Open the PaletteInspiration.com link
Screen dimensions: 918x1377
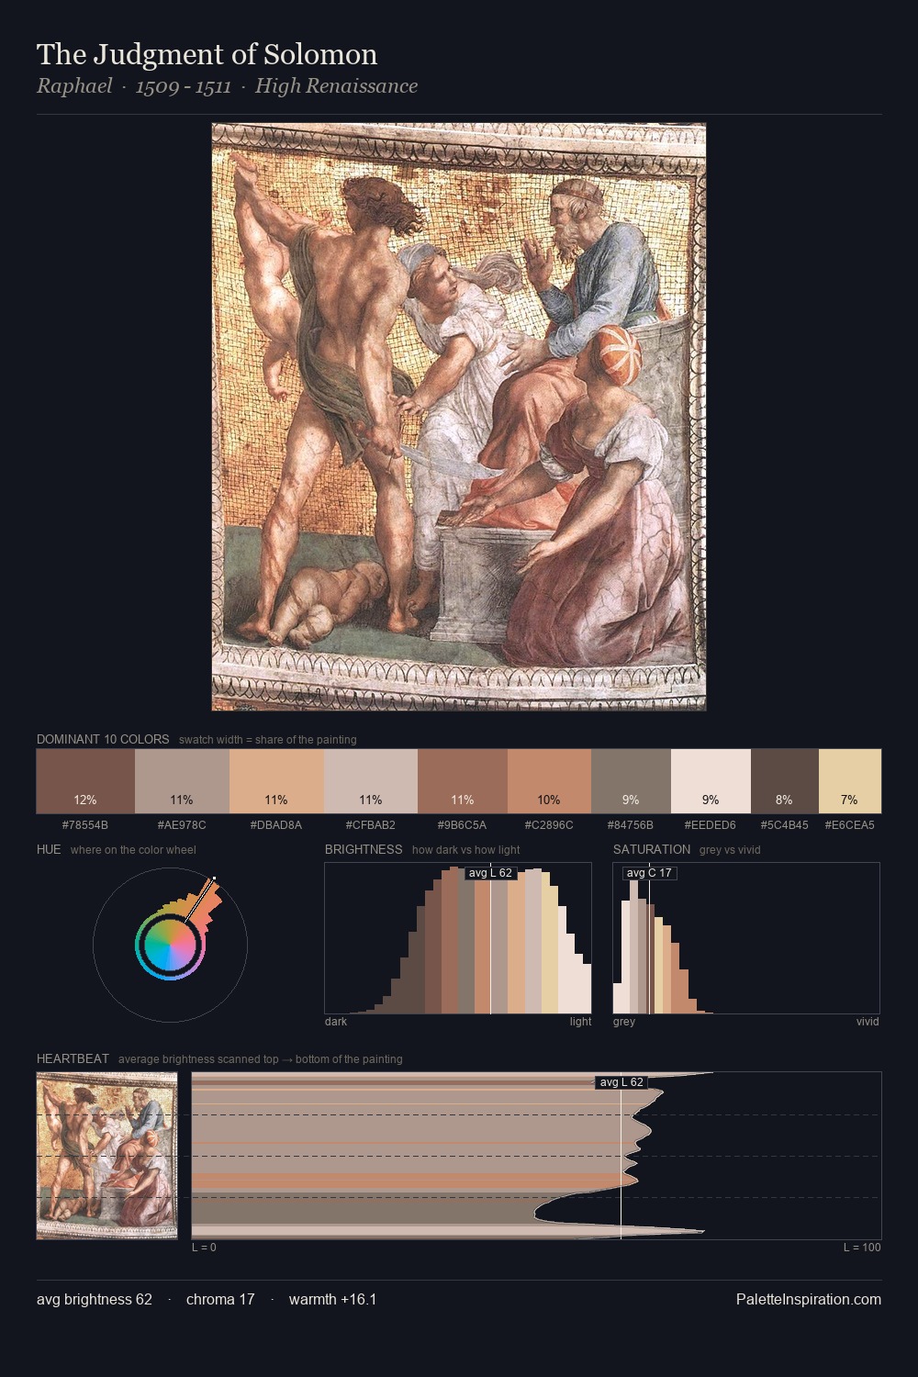point(809,1299)
